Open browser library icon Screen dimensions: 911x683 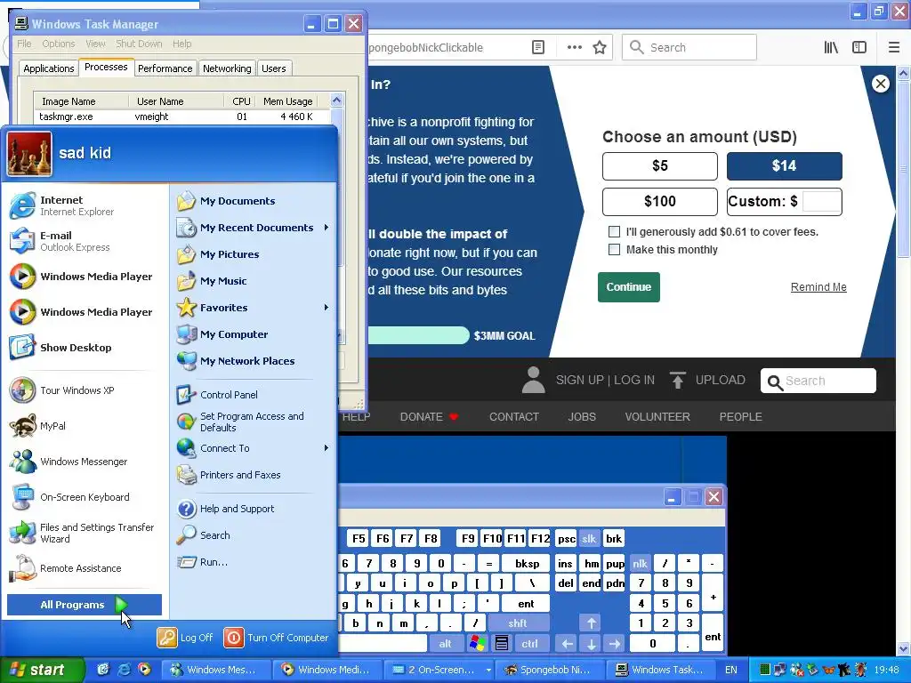coord(831,47)
